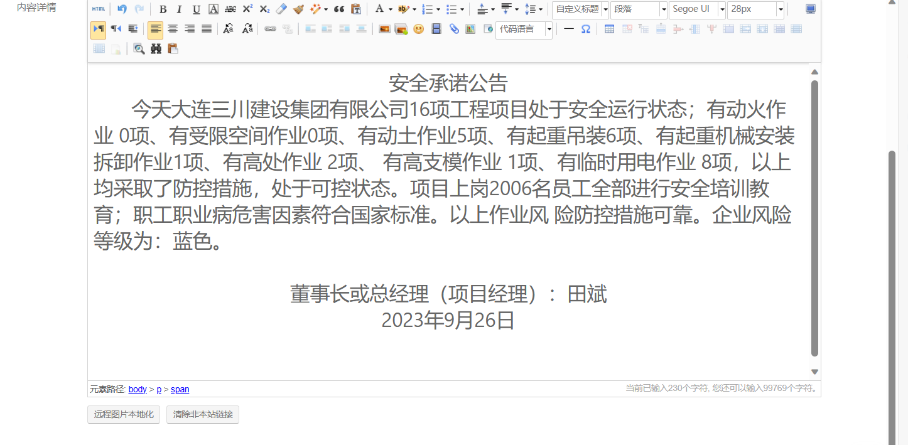Image resolution: width=908 pixels, height=445 pixels.
Task: Open HTML source view
Action: [99, 9]
